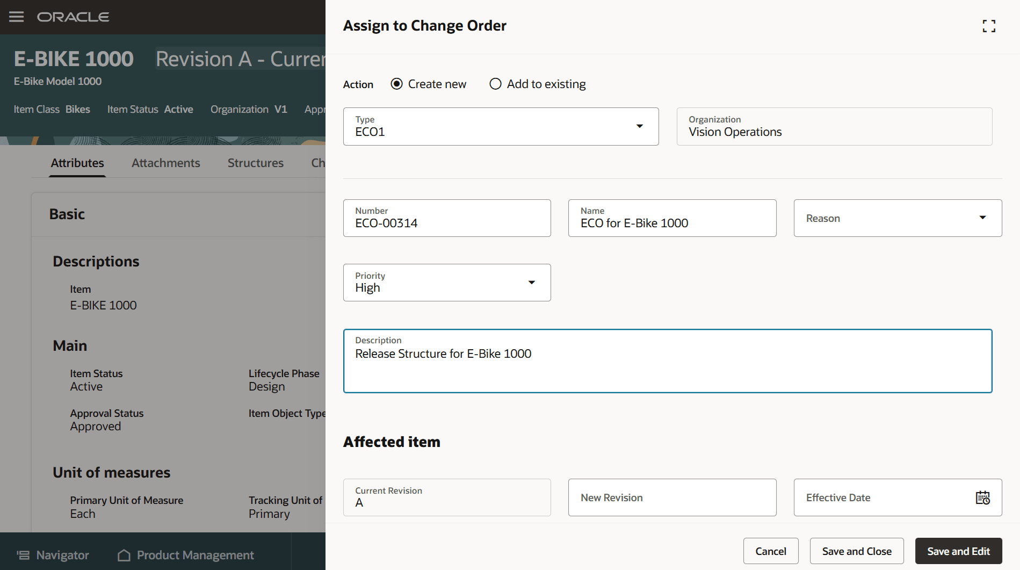Click the Cancel button
The width and height of the screenshot is (1020, 570).
tap(771, 551)
